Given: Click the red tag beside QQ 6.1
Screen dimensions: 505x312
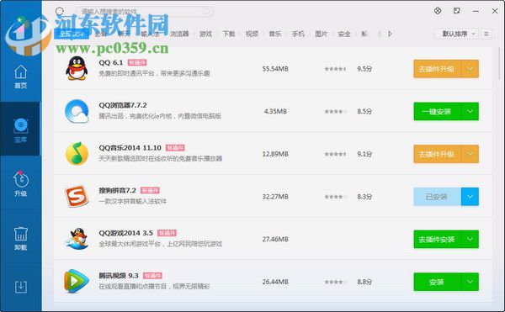Looking at the screenshot, I should click(x=137, y=62).
